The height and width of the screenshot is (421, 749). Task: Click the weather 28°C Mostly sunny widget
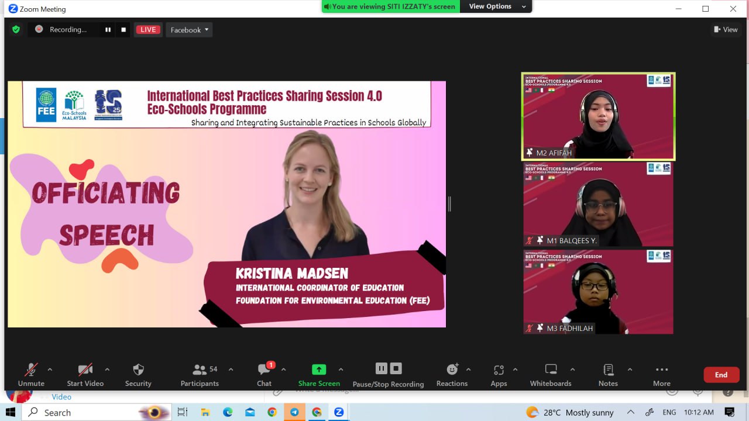tap(570, 412)
